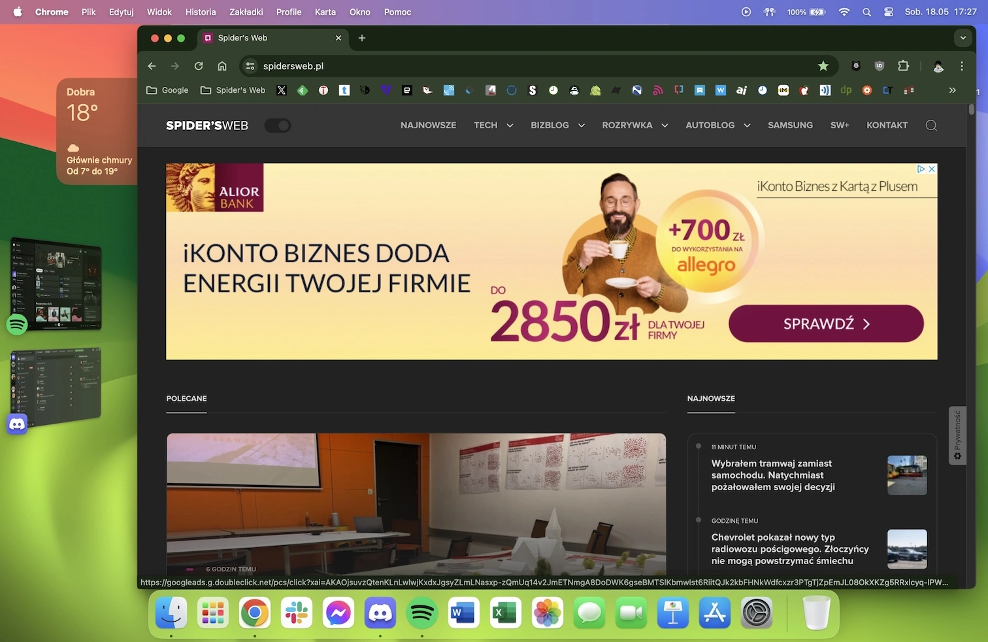Open the Widok menu
988x642 pixels.
pyautogui.click(x=159, y=12)
